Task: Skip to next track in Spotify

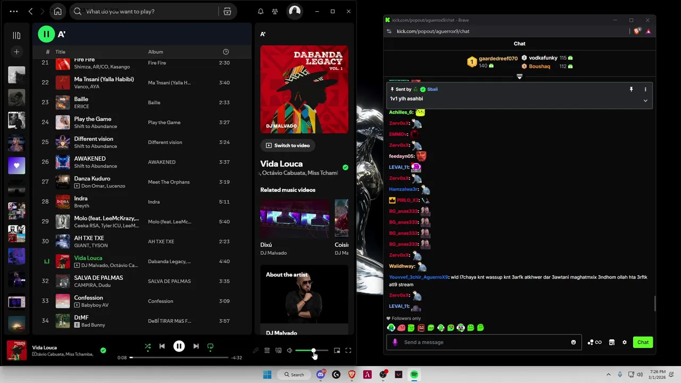Action: point(196,346)
